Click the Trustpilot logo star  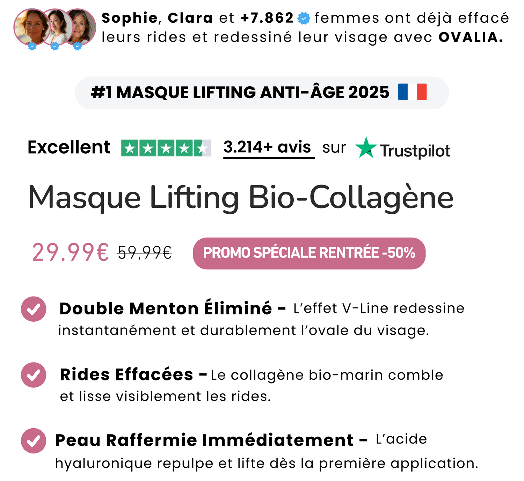pos(366,148)
